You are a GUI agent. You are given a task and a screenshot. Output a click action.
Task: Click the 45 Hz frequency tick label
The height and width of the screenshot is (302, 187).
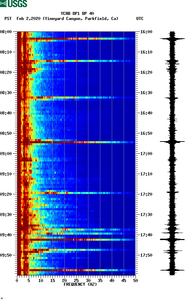[x=124, y=281]
